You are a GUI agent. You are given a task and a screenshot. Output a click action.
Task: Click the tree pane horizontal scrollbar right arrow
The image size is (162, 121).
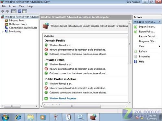click(37, 106)
